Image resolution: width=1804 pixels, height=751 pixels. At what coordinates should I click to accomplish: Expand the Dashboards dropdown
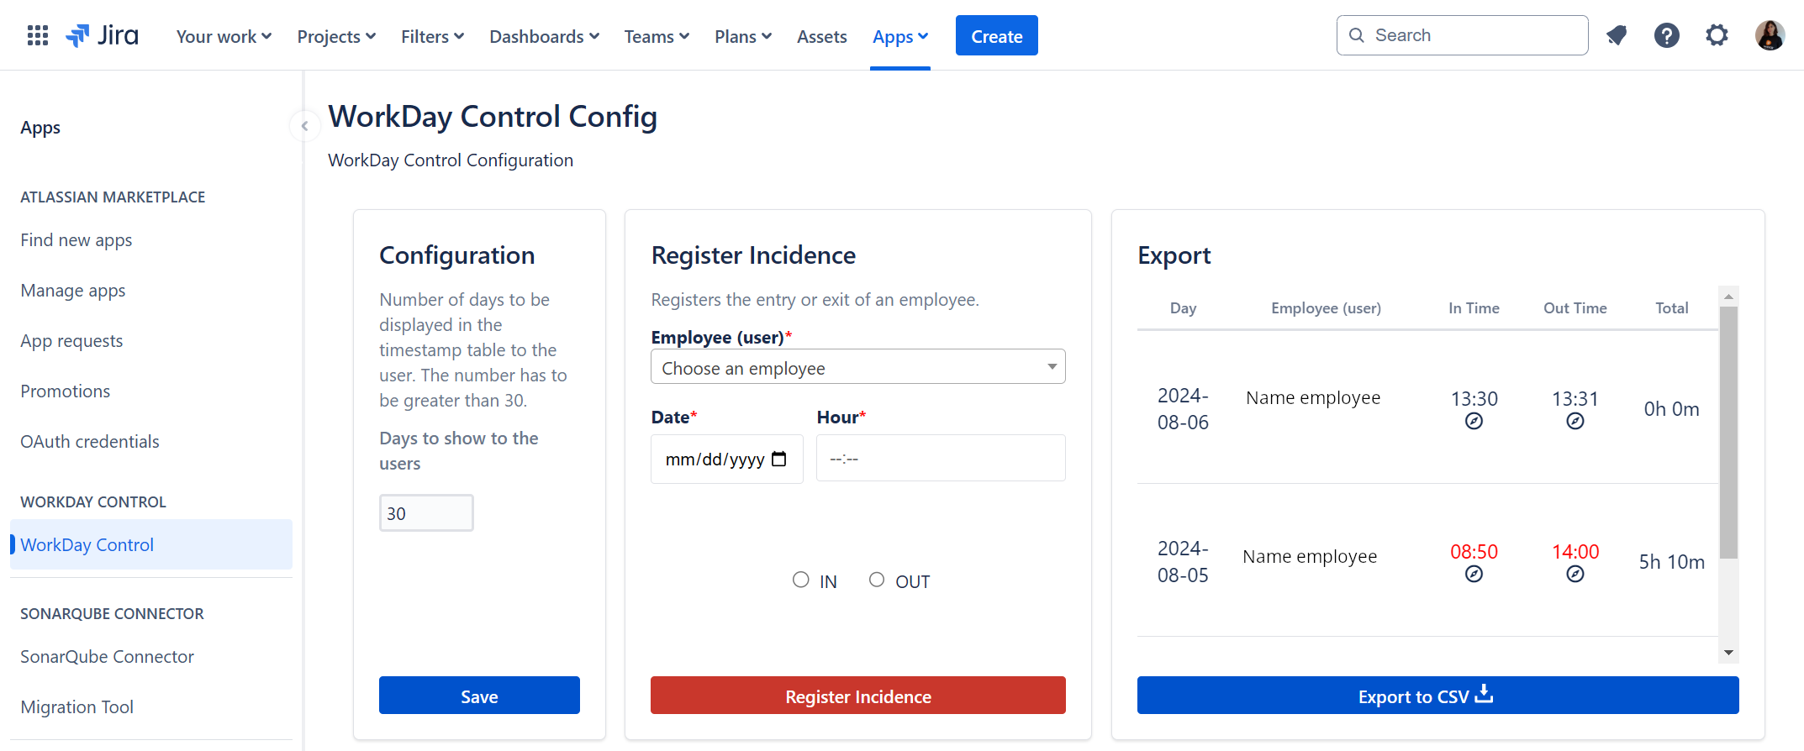[544, 36]
